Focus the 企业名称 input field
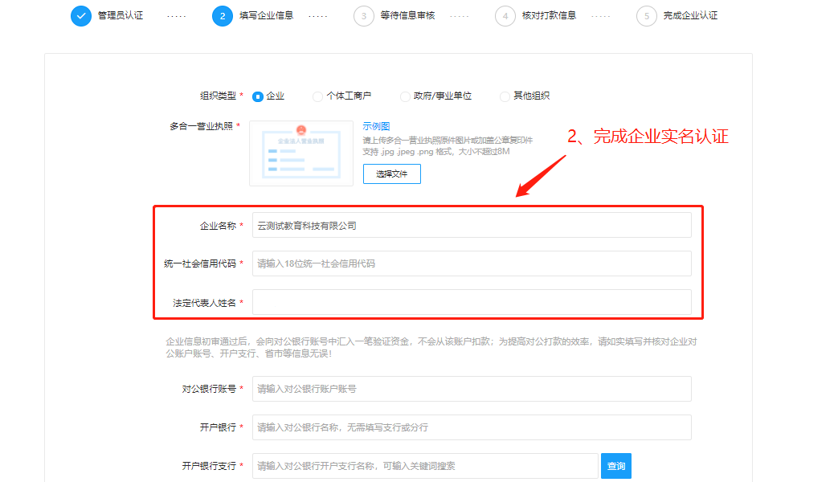Screen dimensions: 834x482 472,226
